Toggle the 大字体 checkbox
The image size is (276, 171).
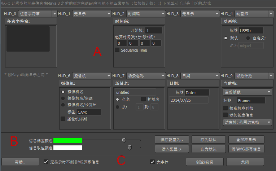[x=153, y=162]
